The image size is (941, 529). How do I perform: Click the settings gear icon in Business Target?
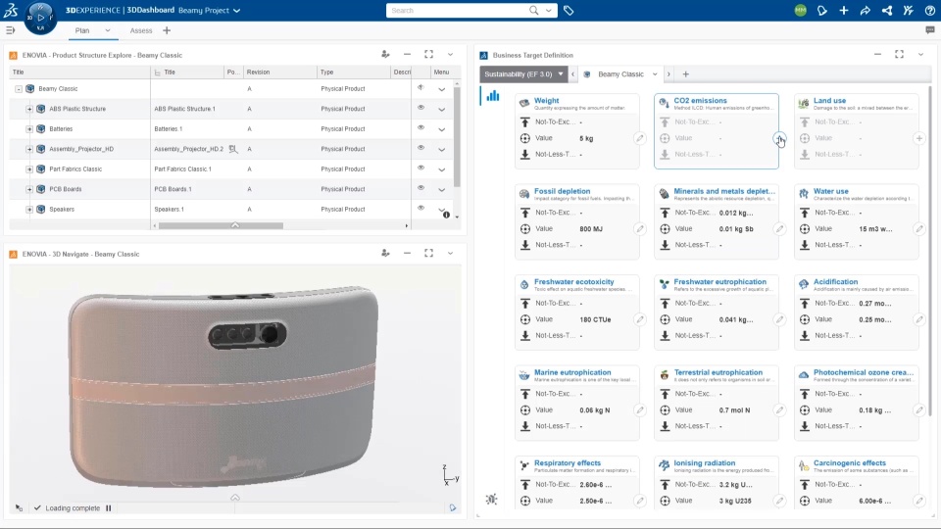(491, 499)
